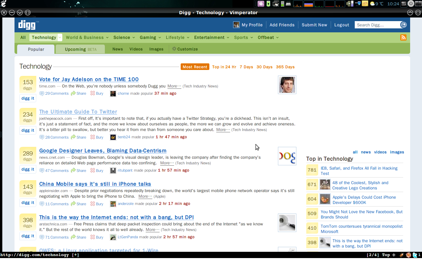Open 'TomTom countersues tyrannical monopolist Microsoft' link
Screen dimensions: 422x264
(x=362, y=229)
